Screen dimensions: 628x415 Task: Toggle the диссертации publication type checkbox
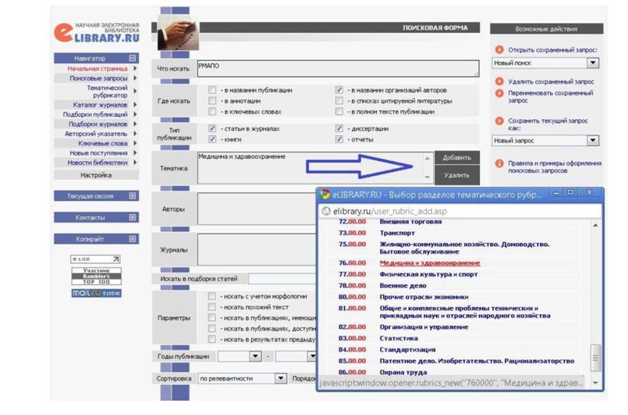(x=339, y=129)
